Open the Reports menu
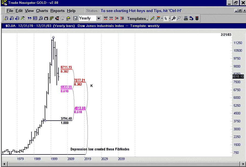246x167 pixels. pyautogui.click(x=57, y=11)
